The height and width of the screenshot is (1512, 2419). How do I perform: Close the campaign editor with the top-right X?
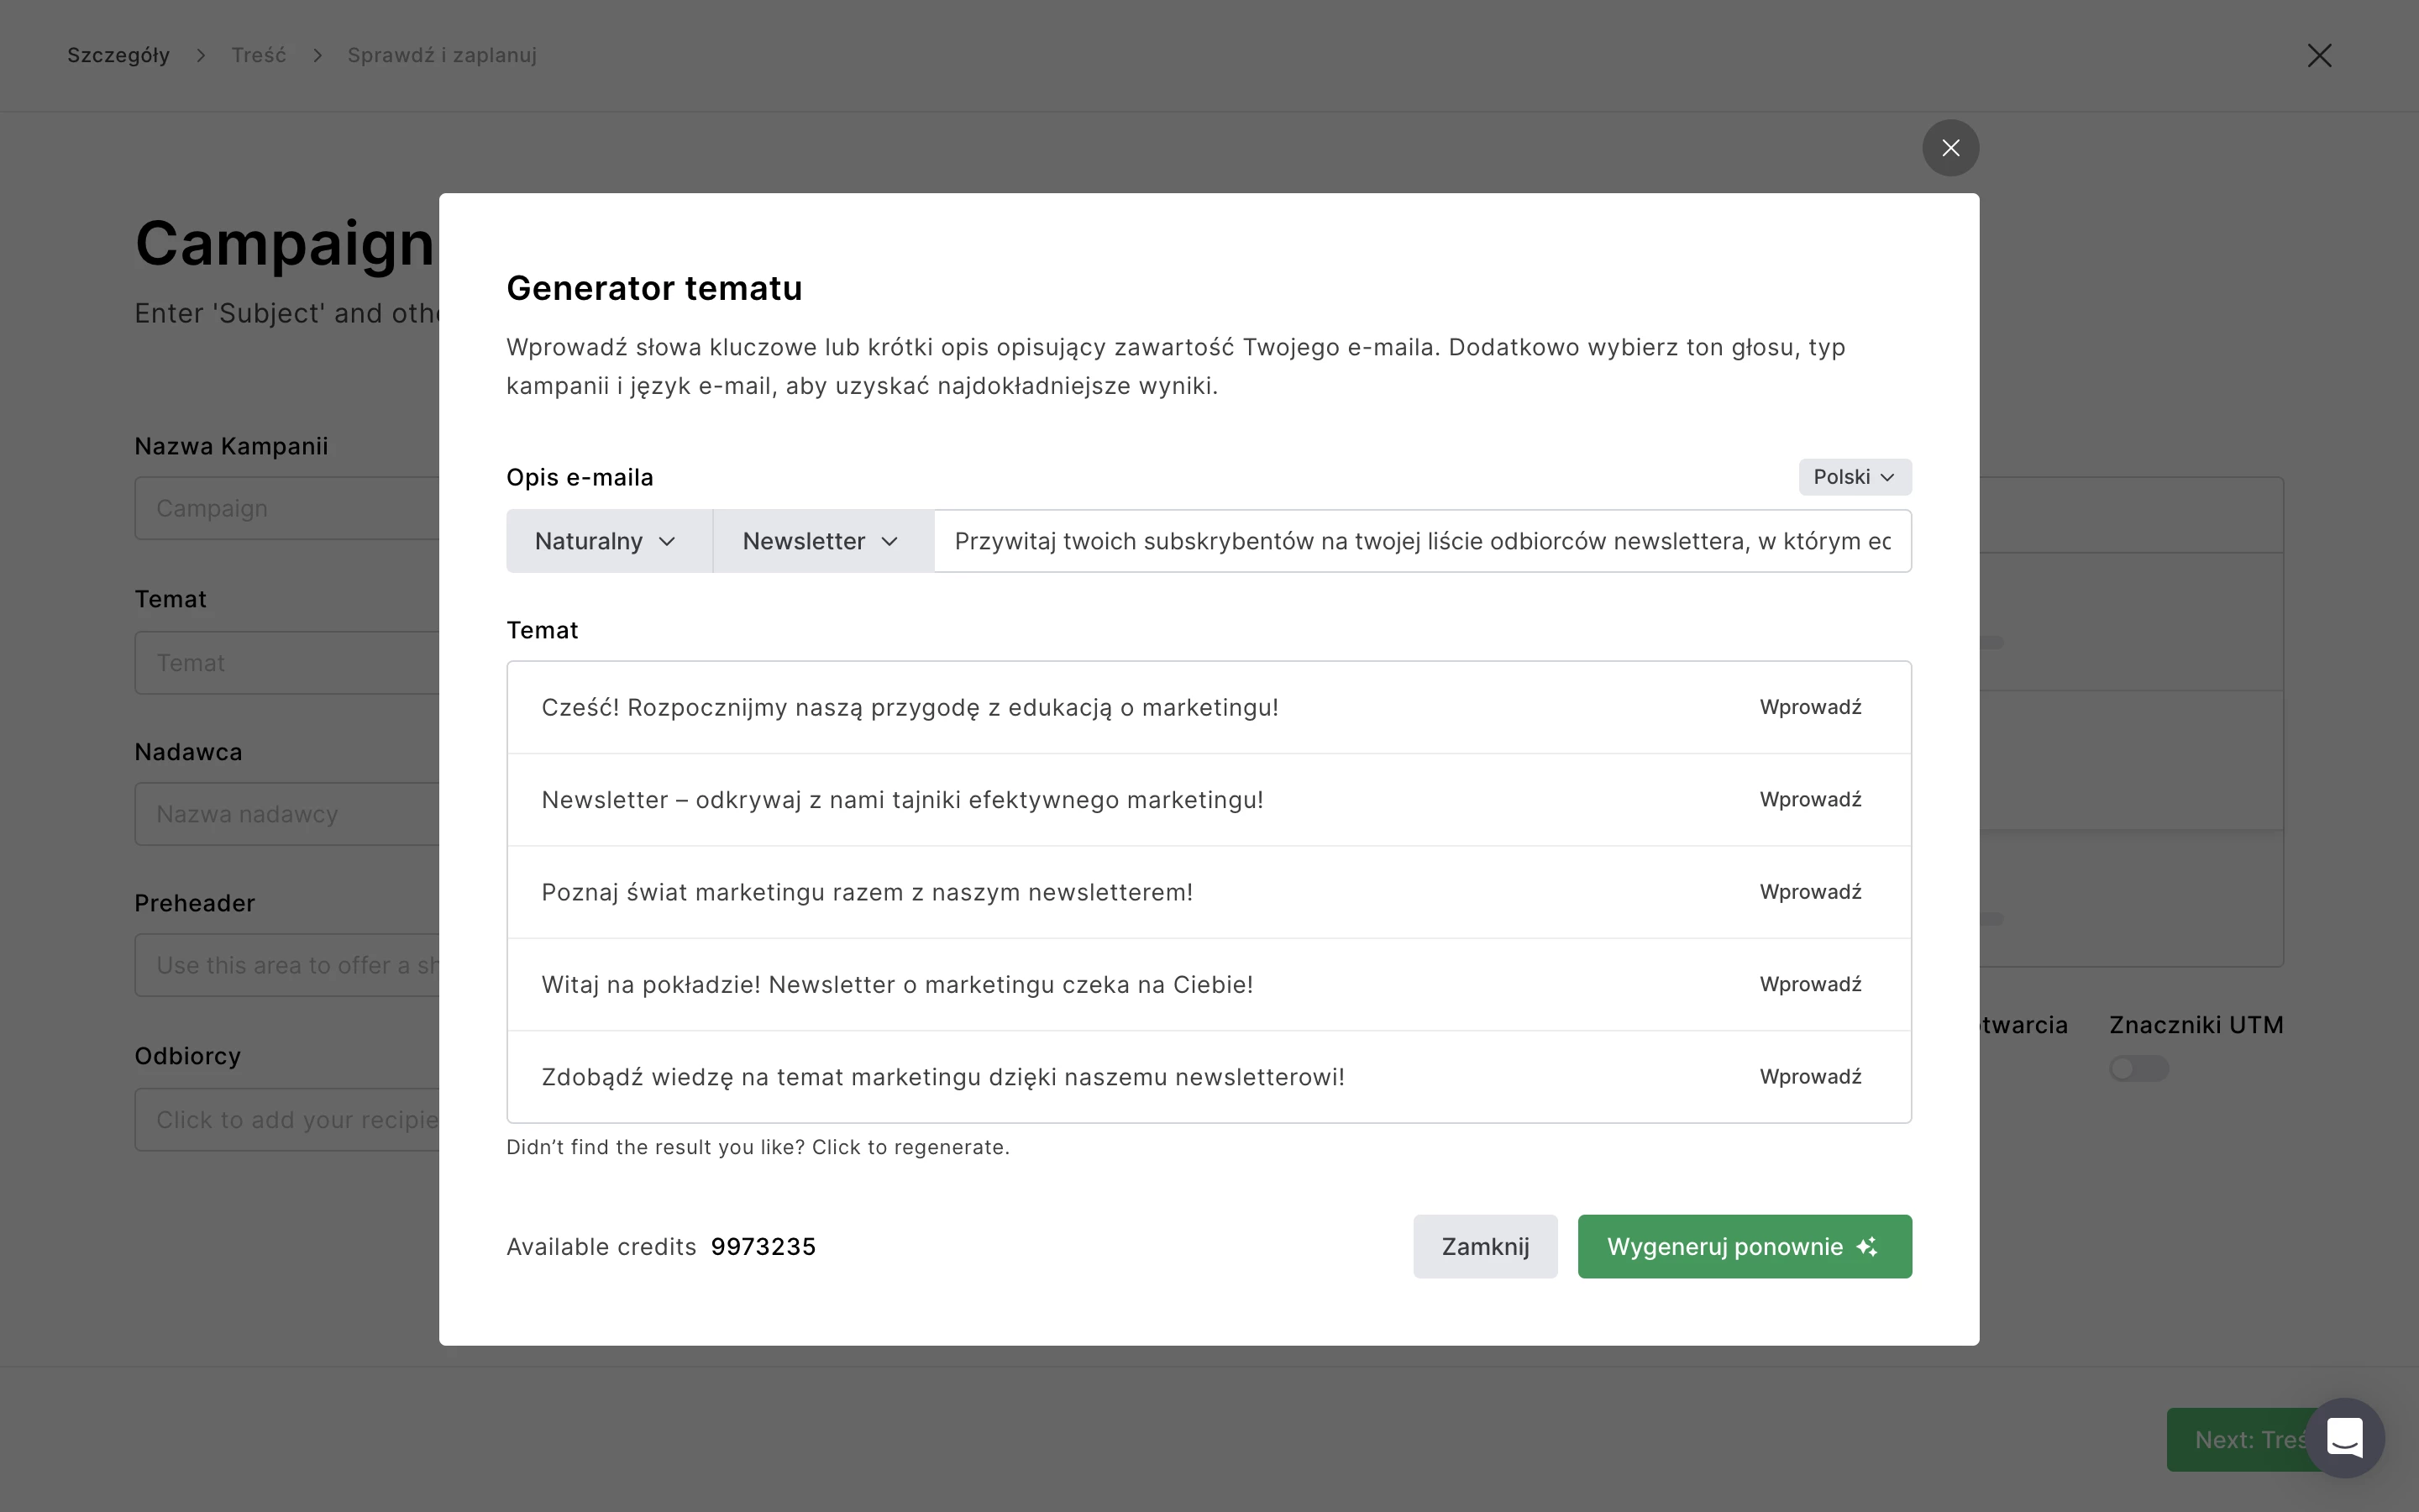[2319, 56]
